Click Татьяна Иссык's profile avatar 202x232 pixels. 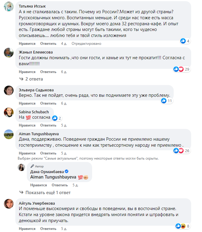pyautogui.click(x=8, y=8)
